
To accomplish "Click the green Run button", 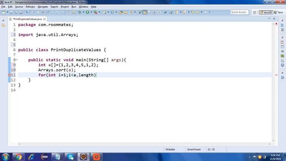I will (88, 12).
